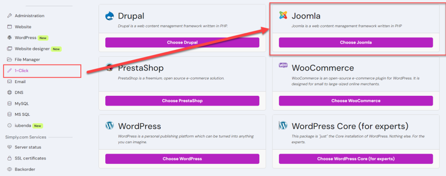Click the MS SQL database icon
The width and height of the screenshot is (446, 176).
click(x=9, y=114)
